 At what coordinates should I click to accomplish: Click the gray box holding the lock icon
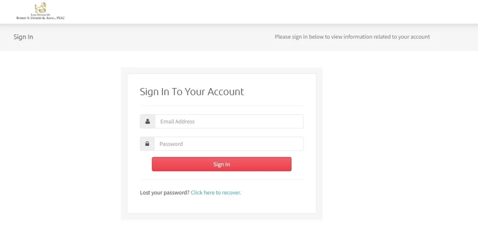pyautogui.click(x=147, y=144)
